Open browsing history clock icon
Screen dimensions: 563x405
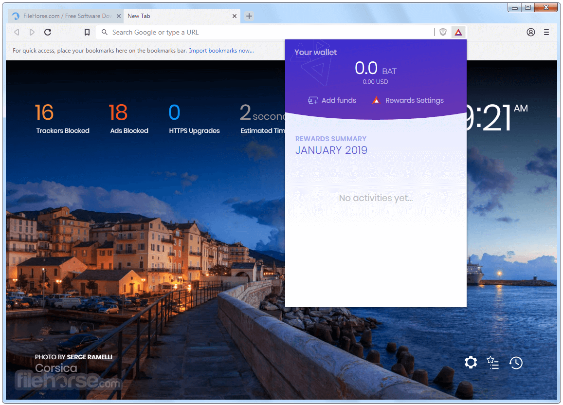(516, 362)
